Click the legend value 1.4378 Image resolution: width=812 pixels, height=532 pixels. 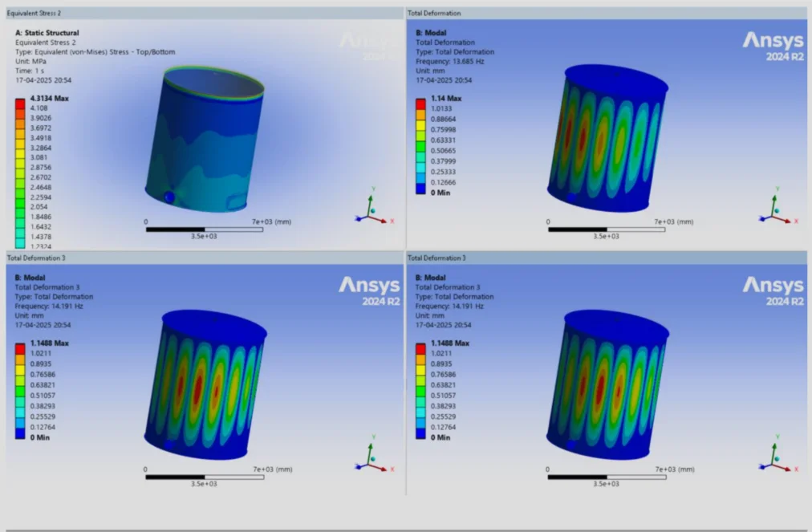pyautogui.click(x=41, y=237)
